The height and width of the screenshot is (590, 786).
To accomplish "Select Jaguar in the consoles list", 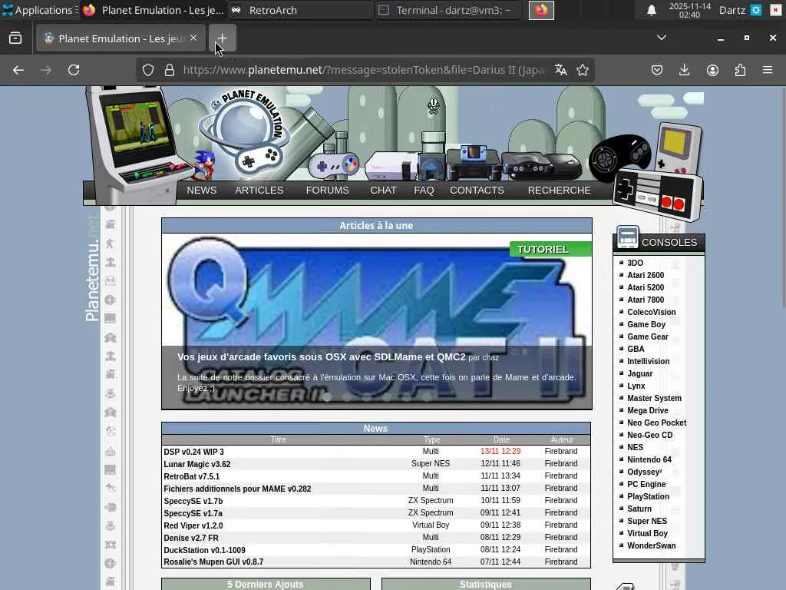I will [x=639, y=374].
